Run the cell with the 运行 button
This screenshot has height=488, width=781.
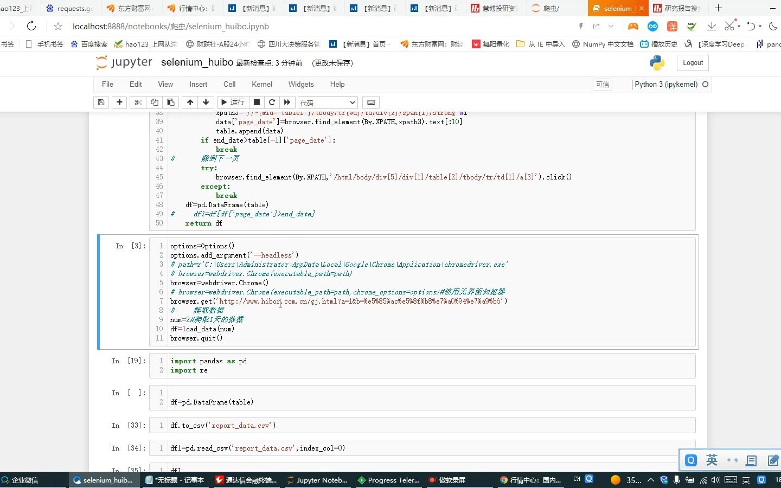[x=233, y=102]
